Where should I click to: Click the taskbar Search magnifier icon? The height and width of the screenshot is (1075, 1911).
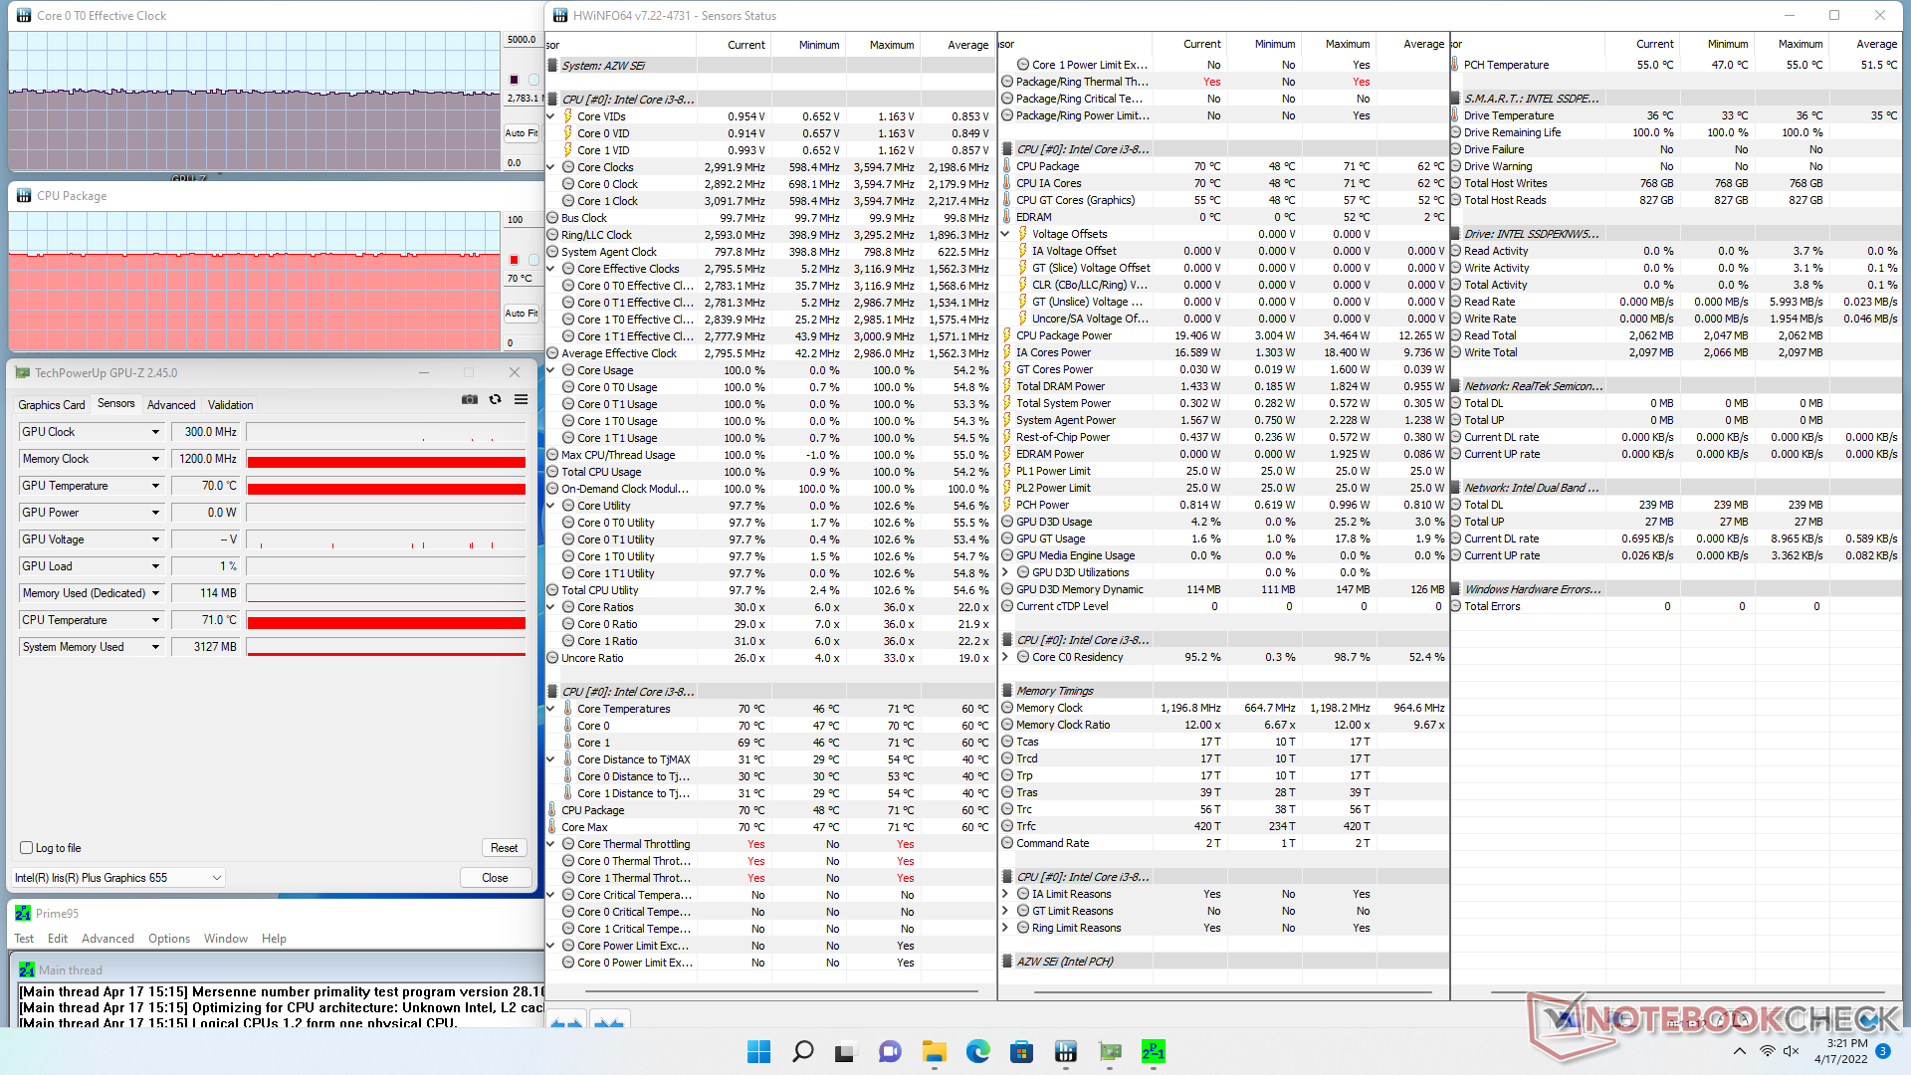tap(802, 1052)
